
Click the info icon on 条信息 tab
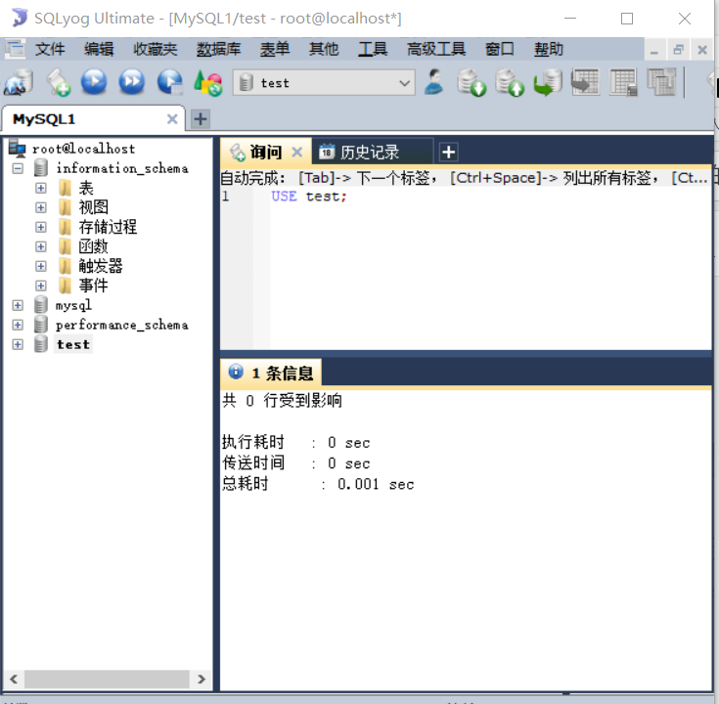pyautogui.click(x=236, y=372)
